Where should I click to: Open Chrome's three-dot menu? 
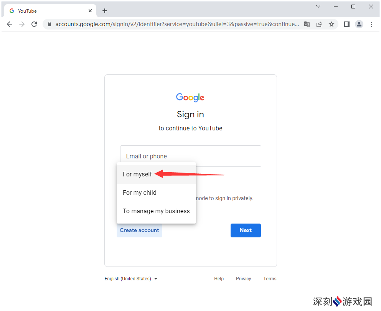[x=371, y=24]
